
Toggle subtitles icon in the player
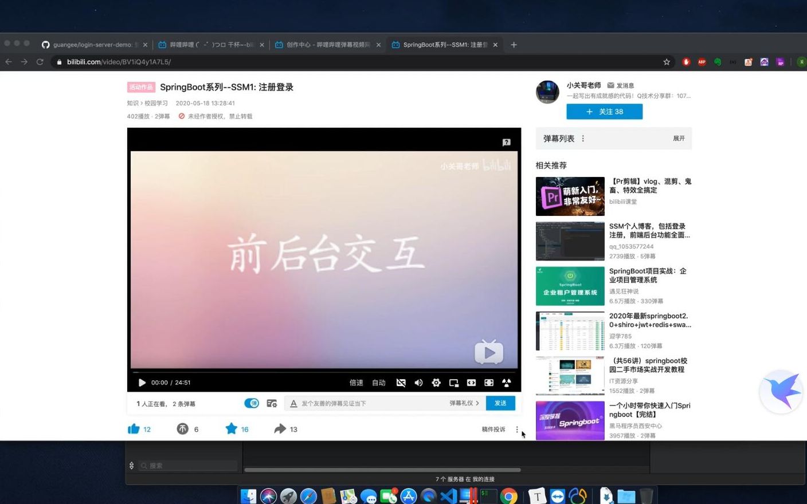click(401, 383)
